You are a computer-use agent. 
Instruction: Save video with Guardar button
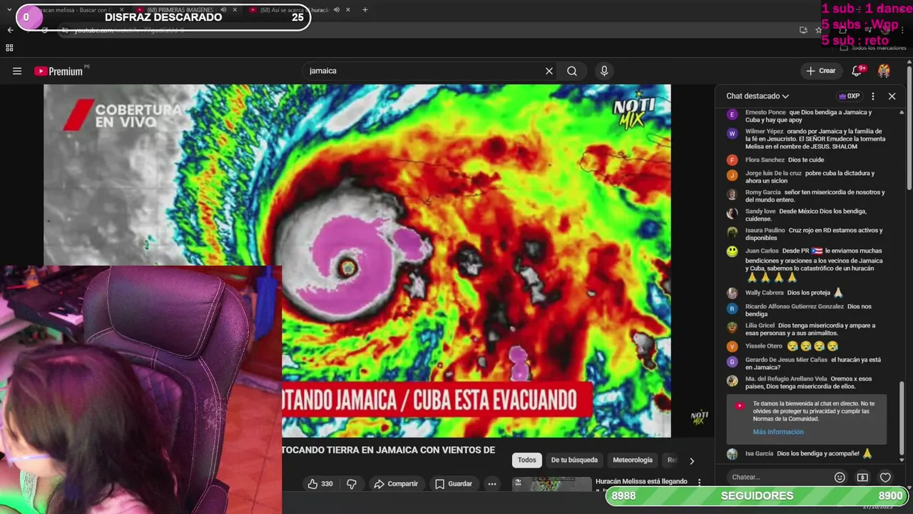tap(454, 483)
